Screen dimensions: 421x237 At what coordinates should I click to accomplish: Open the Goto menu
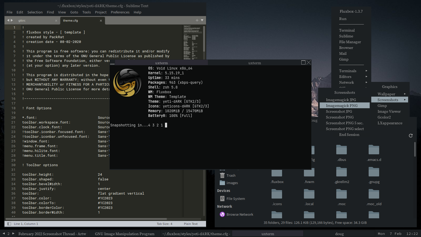click(x=74, y=12)
